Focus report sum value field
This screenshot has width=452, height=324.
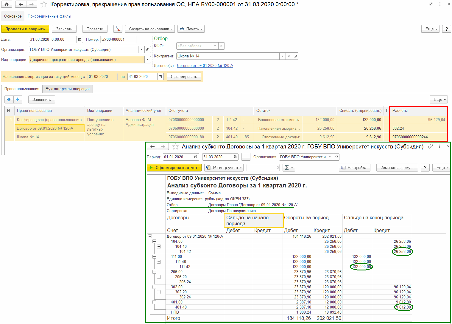tap(263, 168)
